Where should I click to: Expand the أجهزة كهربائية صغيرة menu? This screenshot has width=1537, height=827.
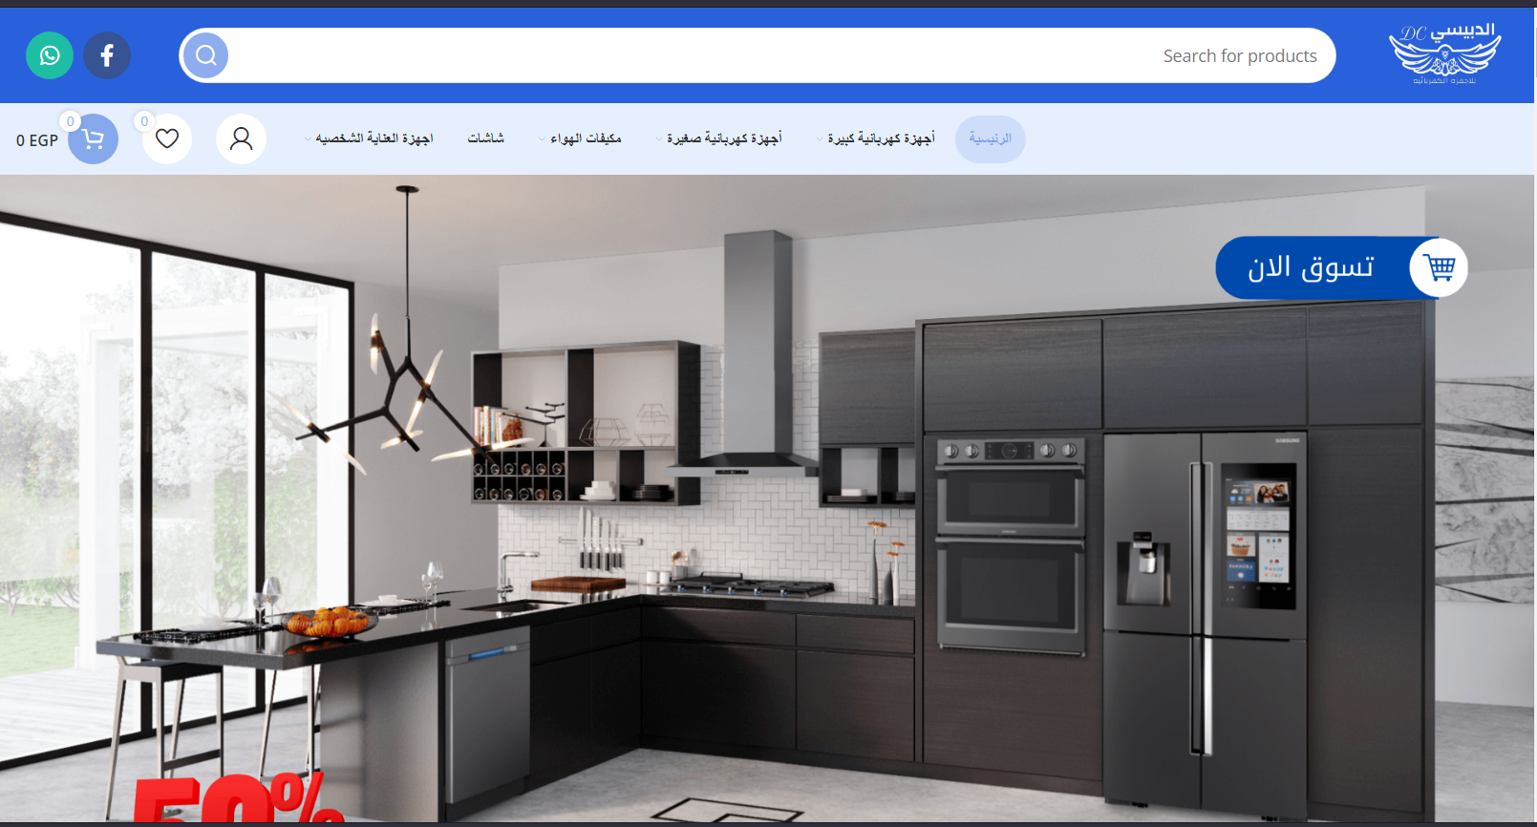click(723, 139)
